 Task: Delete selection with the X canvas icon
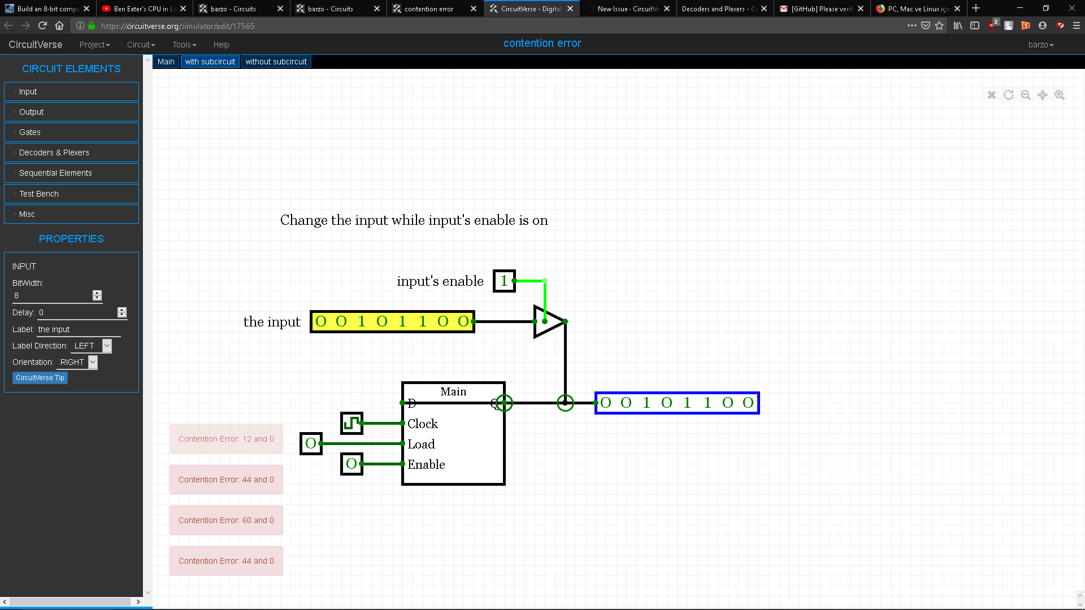tap(991, 95)
